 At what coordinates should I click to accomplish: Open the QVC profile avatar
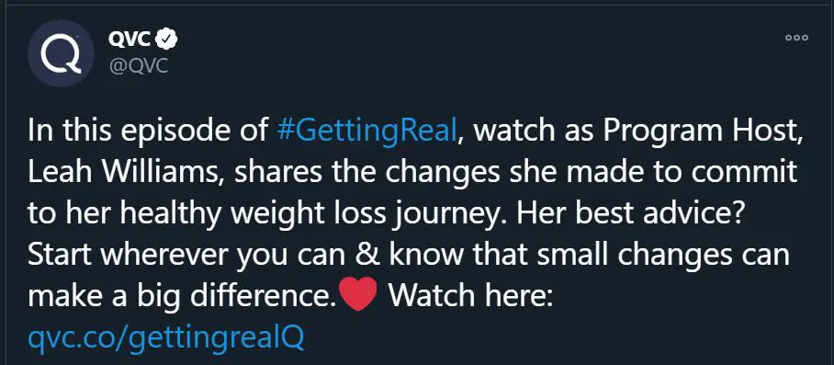tap(61, 53)
